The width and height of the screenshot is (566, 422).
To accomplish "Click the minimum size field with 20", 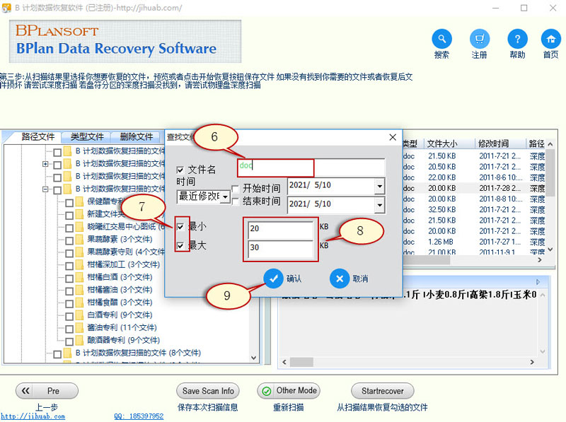I will 280,229.
